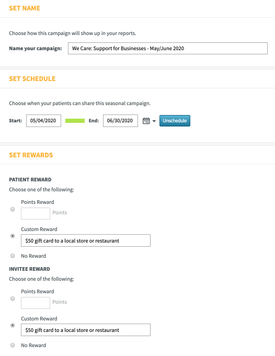Choose No Reward for Invitee Reward
275x356 pixels.
pos(13,346)
